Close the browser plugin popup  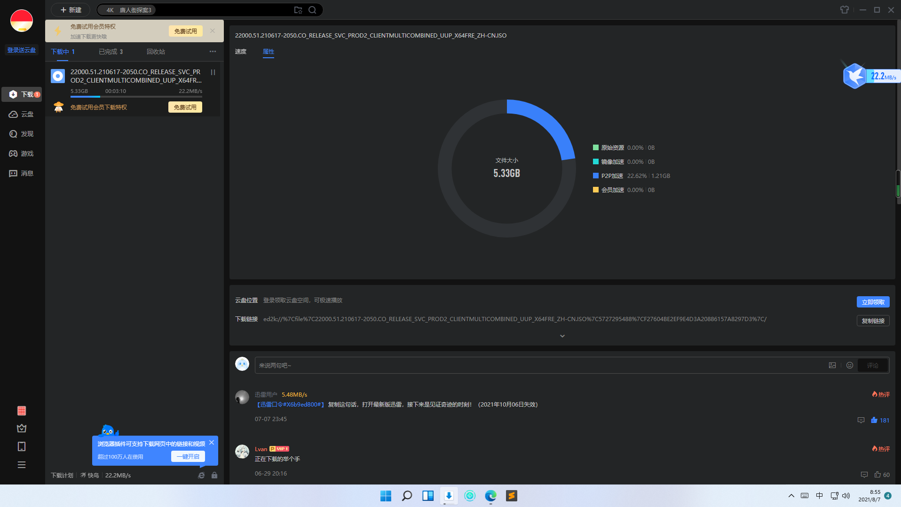[212, 443]
